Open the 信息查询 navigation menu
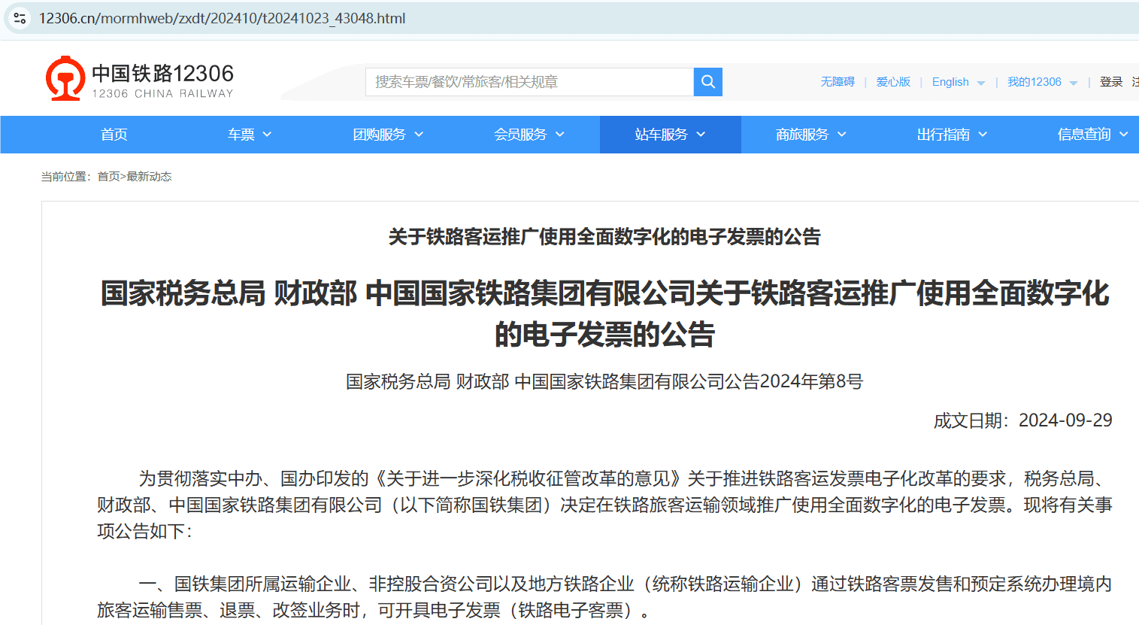1139x625 pixels. 1084,135
